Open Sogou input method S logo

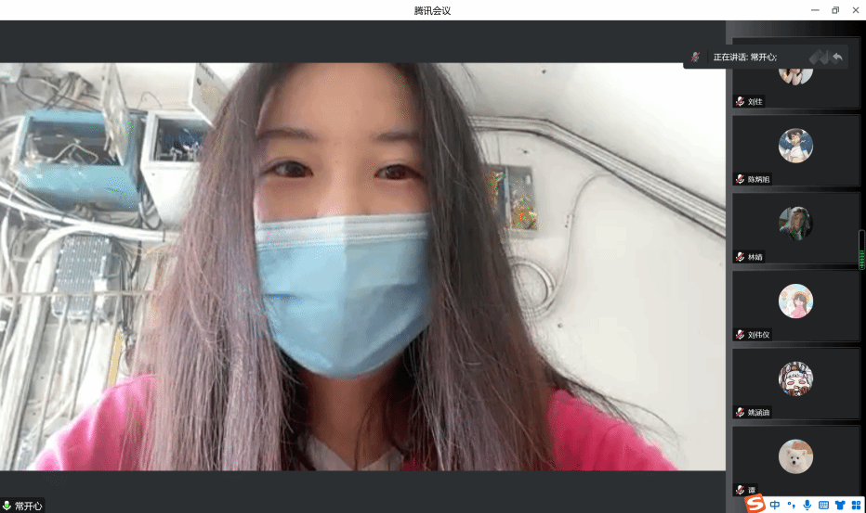click(754, 505)
